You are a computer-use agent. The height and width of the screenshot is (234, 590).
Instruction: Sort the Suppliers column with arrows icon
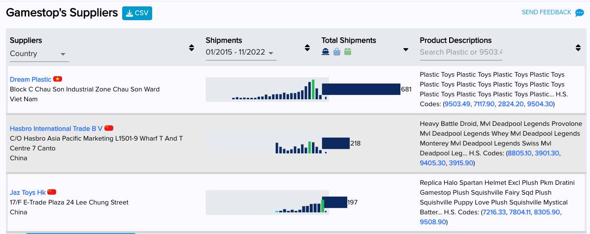192,48
